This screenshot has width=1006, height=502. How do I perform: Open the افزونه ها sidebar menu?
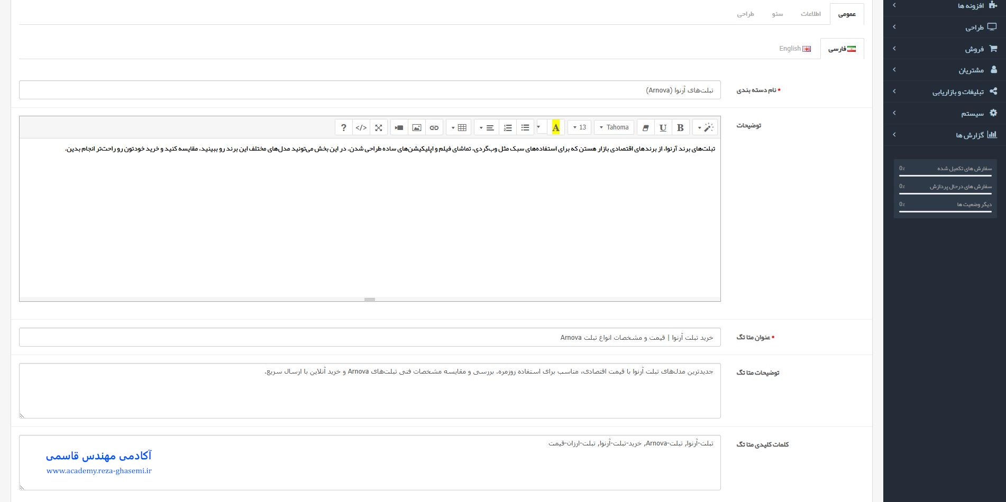click(945, 5)
